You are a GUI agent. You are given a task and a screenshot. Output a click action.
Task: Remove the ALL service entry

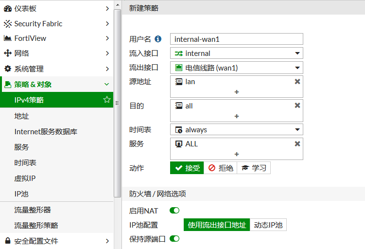(297, 144)
